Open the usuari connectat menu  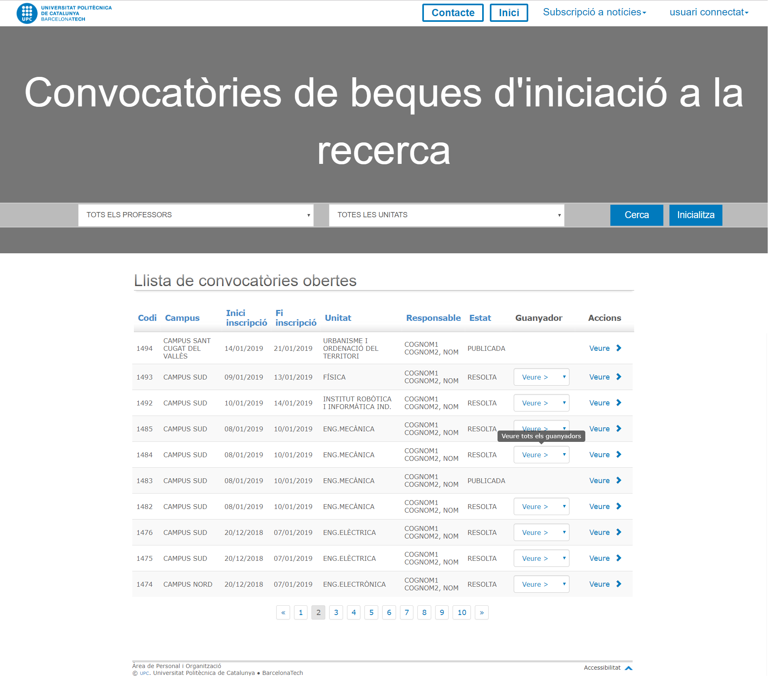[709, 12]
